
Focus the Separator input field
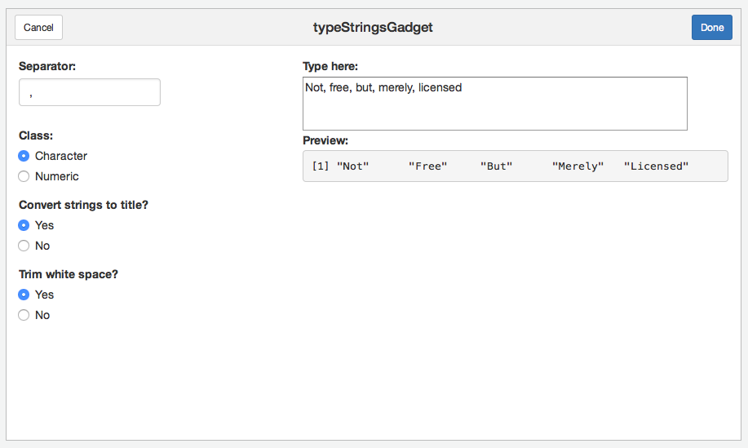click(x=90, y=92)
